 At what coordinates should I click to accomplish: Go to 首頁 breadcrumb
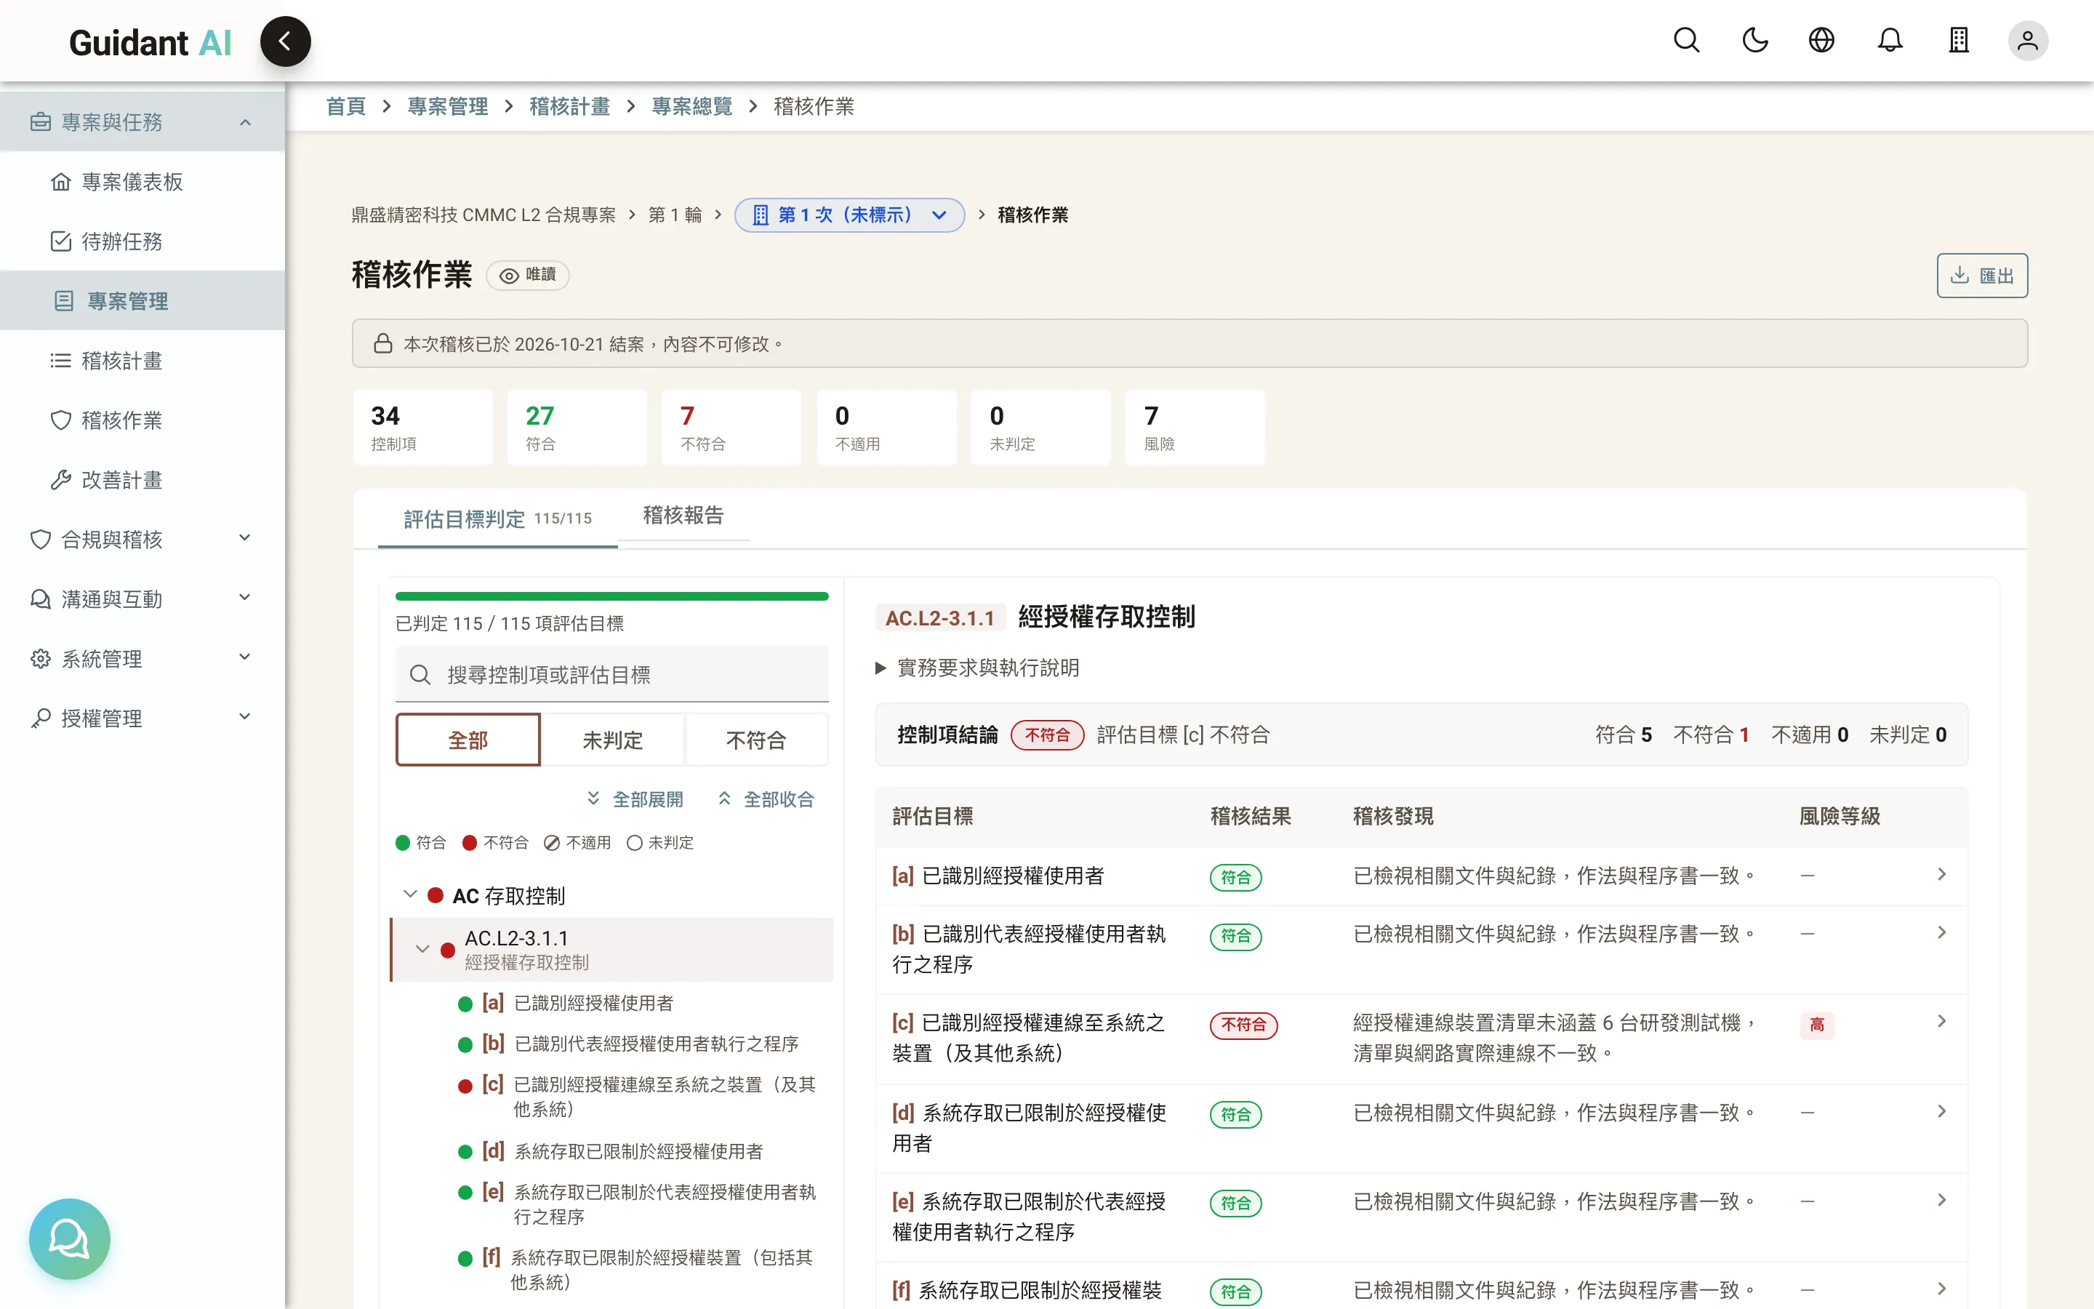pos(346,106)
